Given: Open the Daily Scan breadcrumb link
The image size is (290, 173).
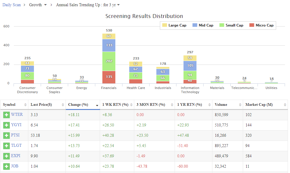Looking at the screenshot, I should pos(12,5).
